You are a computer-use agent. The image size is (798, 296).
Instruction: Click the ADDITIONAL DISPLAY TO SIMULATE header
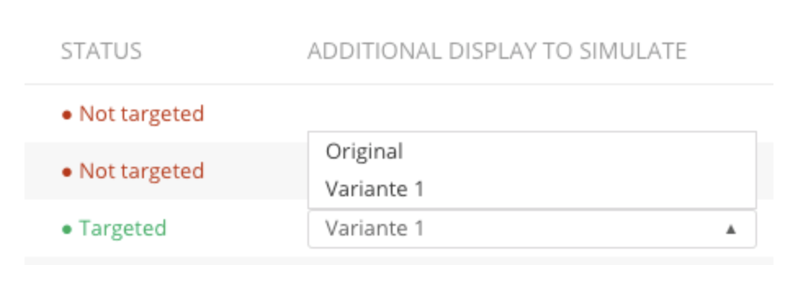pyautogui.click(x=497, y=52)
